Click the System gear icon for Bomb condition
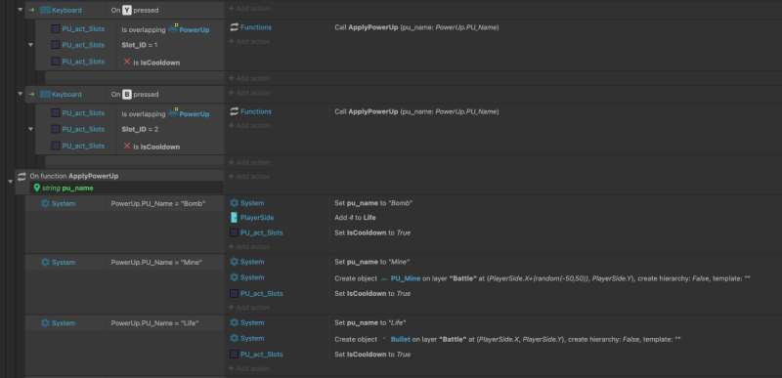The width and height of the screenshot is (782, 378). coord(45,204)
